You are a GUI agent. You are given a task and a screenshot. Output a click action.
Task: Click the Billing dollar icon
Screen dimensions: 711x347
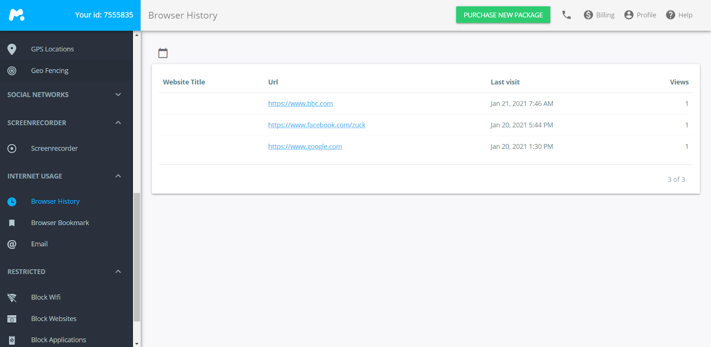click(x=588, y=15)
